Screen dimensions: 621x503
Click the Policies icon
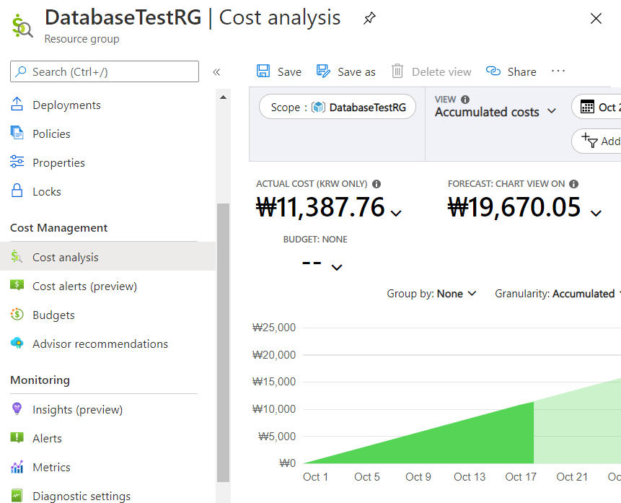click(17, 133)
